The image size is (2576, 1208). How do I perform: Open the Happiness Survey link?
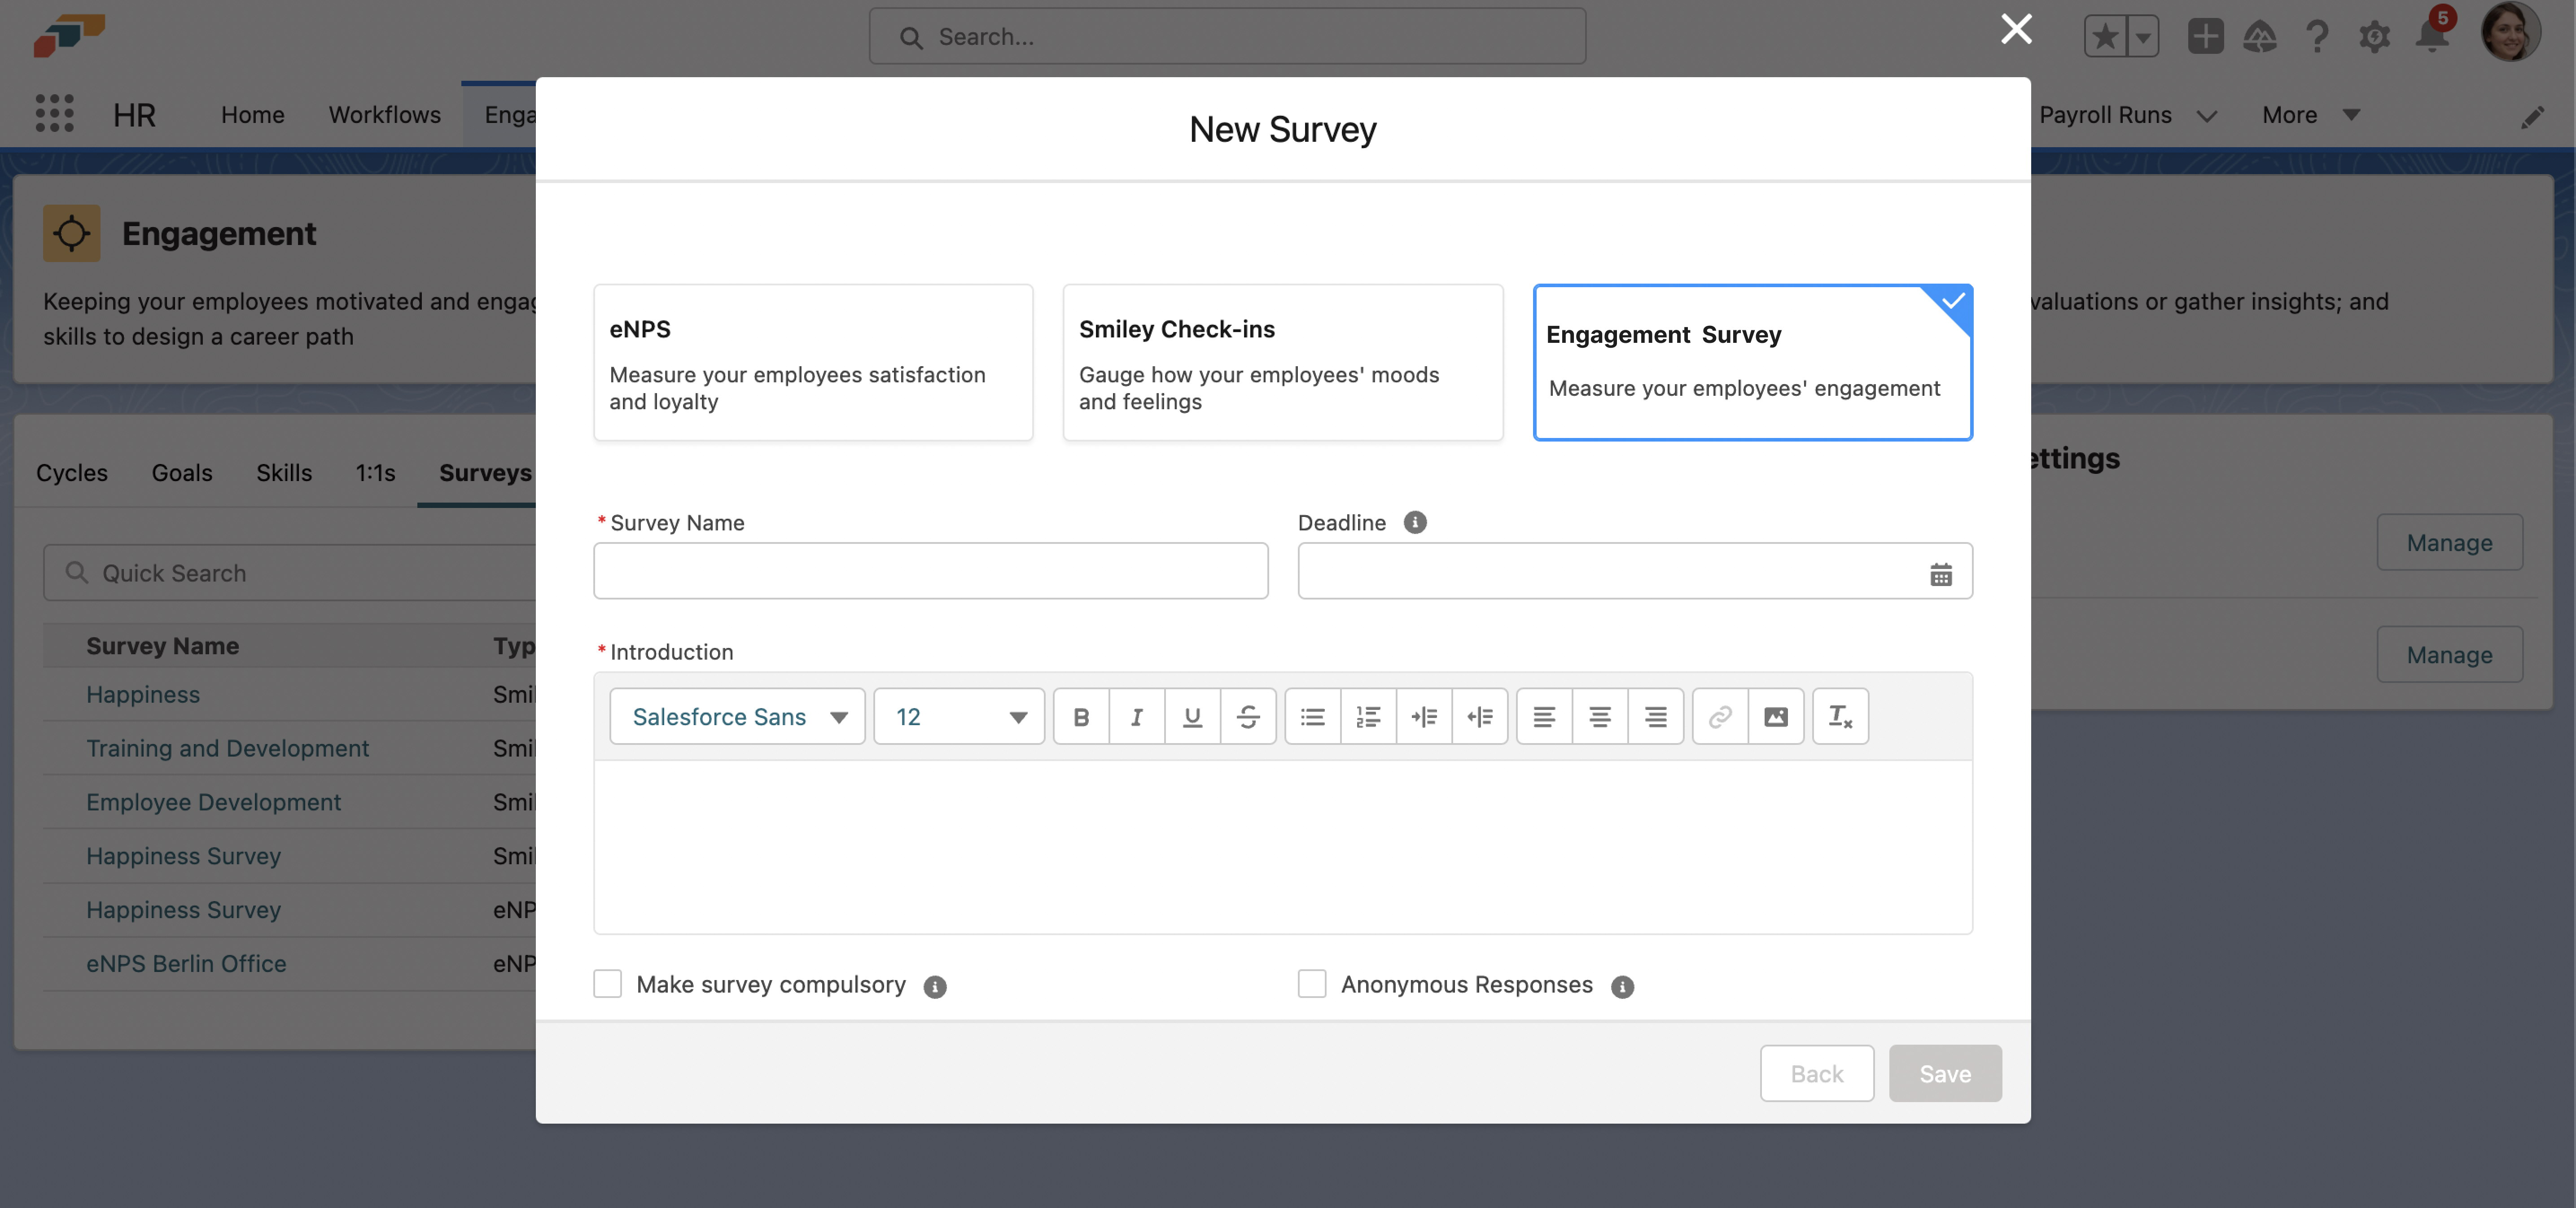coord(183,856)
